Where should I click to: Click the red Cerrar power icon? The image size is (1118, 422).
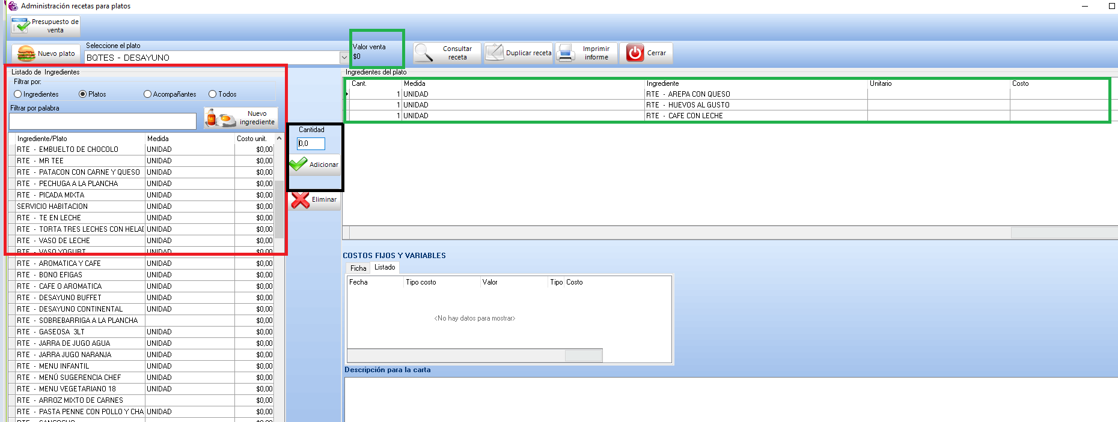coord(635,53)
